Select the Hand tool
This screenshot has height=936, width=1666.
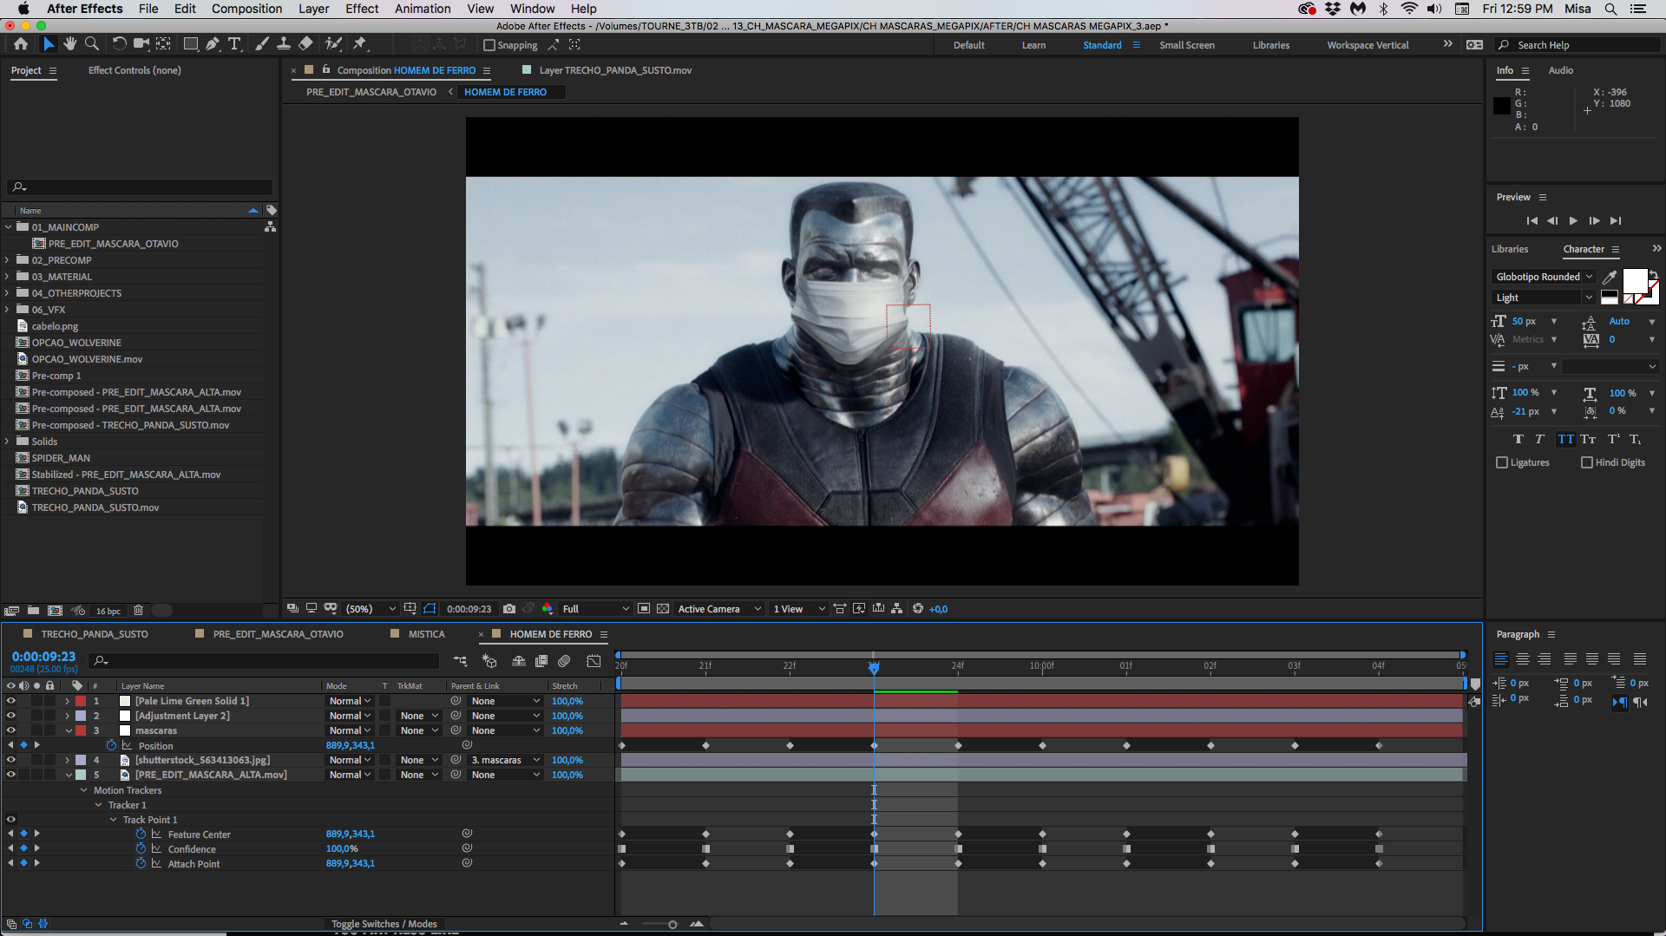[69, 44]
